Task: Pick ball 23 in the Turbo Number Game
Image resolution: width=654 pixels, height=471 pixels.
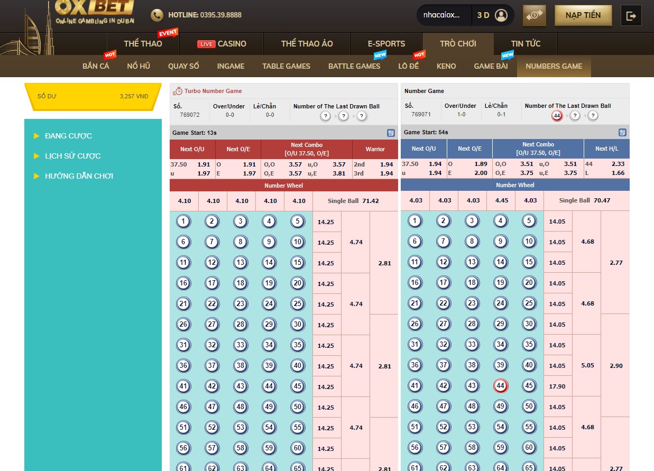Action: (241, 304)
